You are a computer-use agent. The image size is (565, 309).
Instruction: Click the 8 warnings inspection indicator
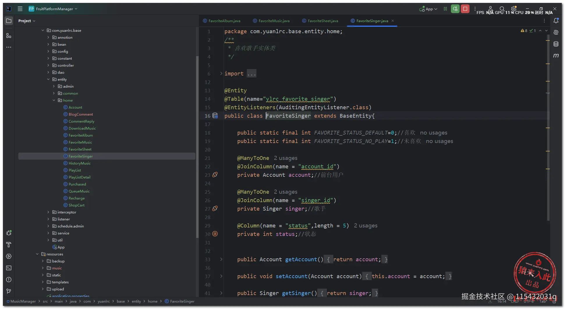pyautogui.click(x=524, y=31)
